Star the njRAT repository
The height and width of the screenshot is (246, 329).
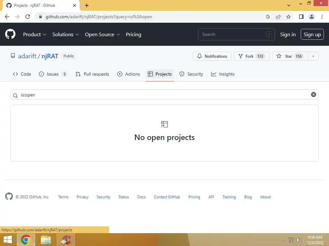click(x=290, y=56)
